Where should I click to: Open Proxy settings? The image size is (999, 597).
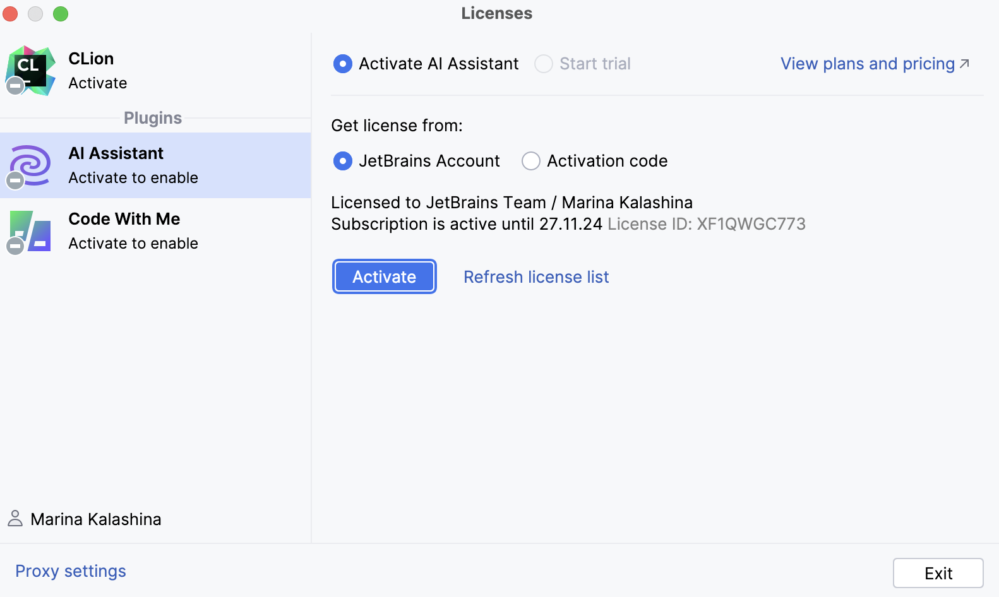(x=71, y=571)
